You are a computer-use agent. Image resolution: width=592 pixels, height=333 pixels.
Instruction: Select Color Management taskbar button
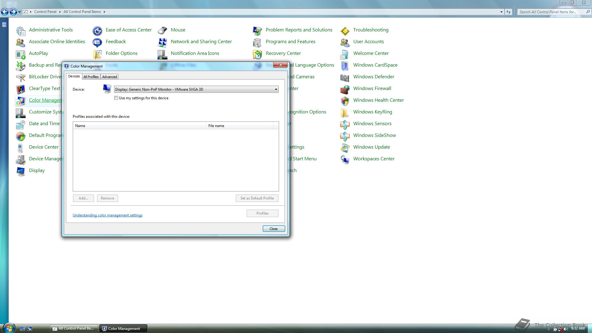point(123,329)
